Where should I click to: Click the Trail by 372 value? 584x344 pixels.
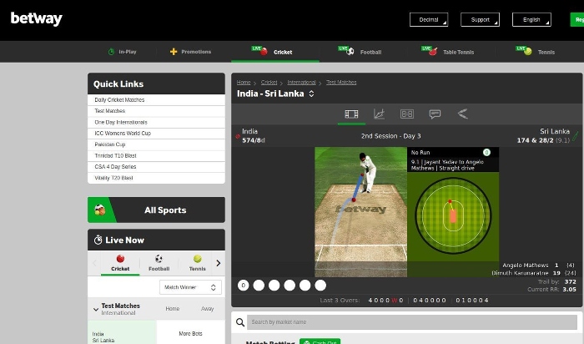pos(570,281)
